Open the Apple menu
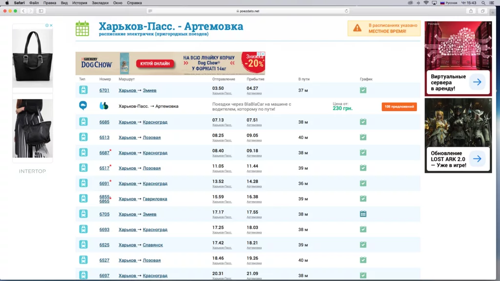Screen dimensions: 500x281 coord(7,3)
